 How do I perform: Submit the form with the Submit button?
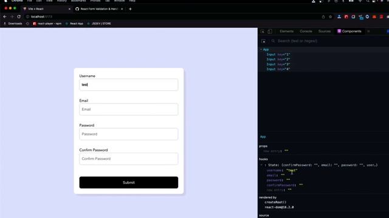click(x=128, y=182)
